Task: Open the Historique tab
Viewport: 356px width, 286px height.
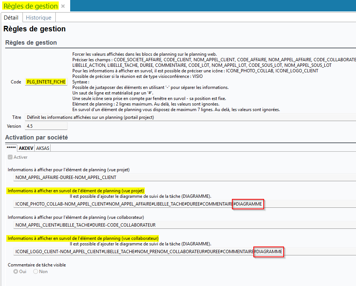Action: point(39,17)
